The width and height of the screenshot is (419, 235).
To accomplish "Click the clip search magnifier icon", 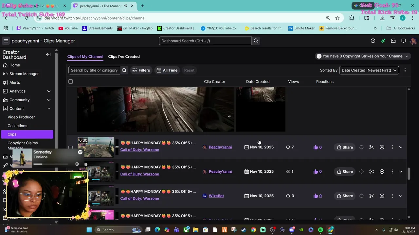I will (x=124, y=70).
